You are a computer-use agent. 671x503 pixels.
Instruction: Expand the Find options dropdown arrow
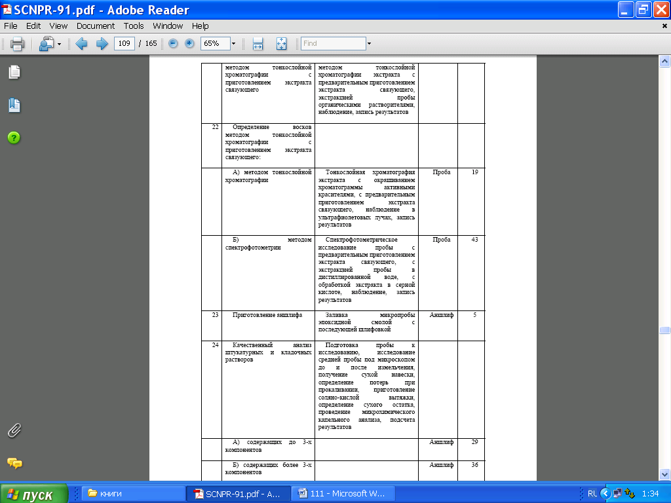click(369, 44)
